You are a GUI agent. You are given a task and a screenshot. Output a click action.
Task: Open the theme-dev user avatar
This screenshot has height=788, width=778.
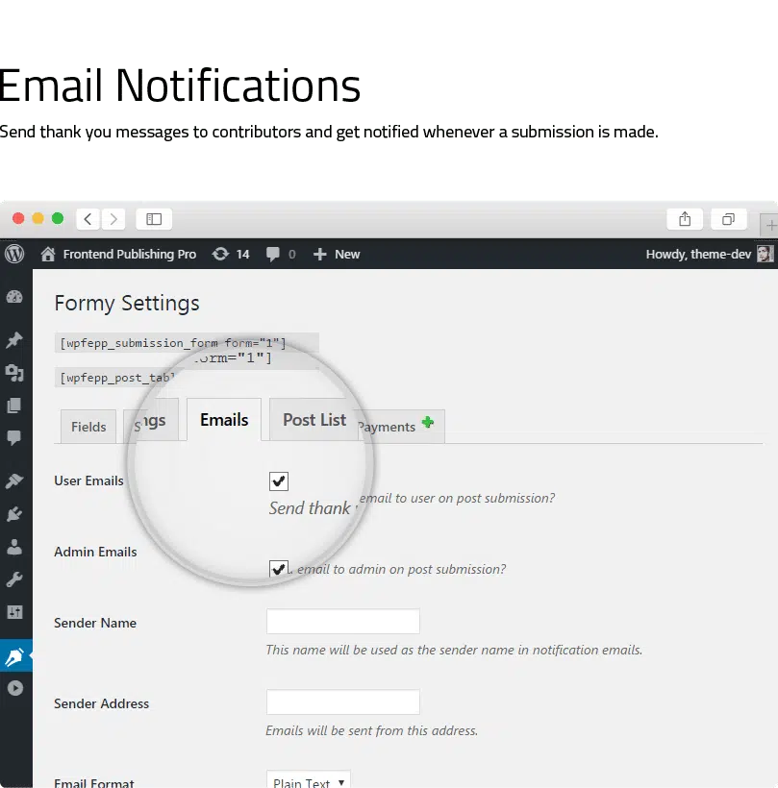pyautogui.click(x=765, y=254)
